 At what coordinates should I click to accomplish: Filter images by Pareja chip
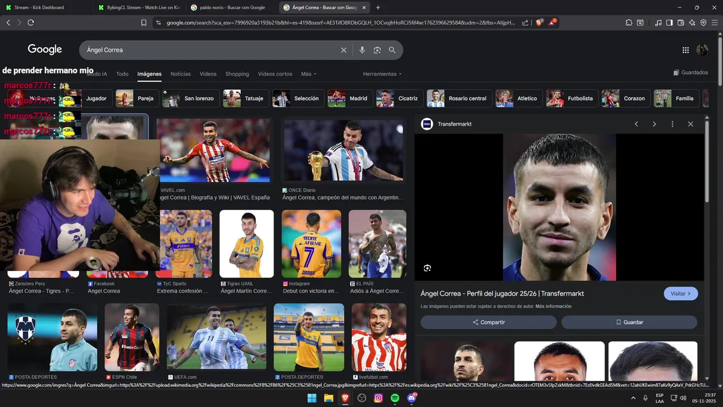137,98
